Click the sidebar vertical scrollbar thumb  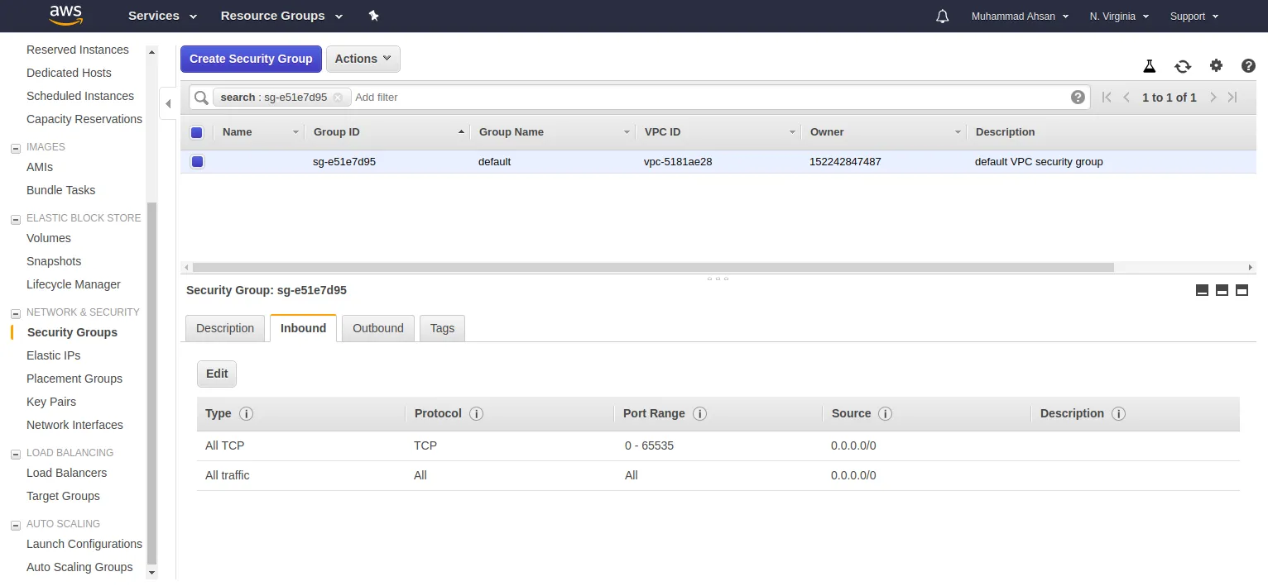pyautogui.click(x=151, y=384)
